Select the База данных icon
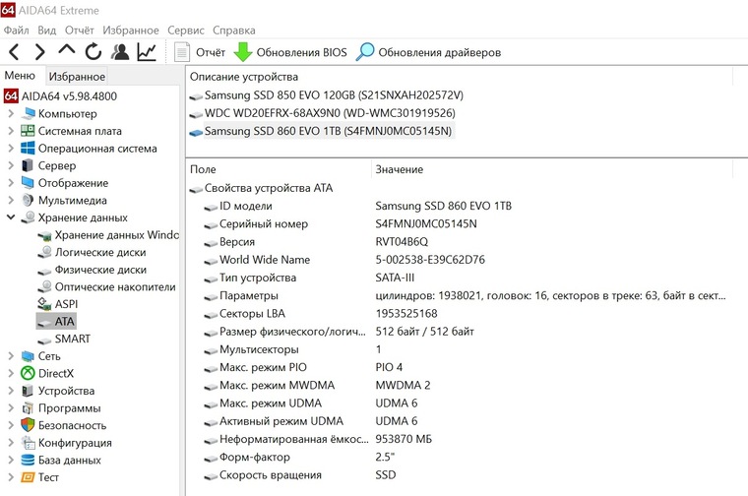This screenshot has width=748, height=496. pyautogui.click(x=28, y=460)
